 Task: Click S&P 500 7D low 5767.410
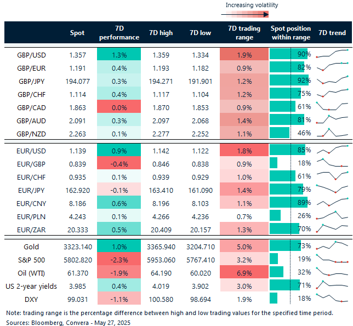[x=201, y=260]
